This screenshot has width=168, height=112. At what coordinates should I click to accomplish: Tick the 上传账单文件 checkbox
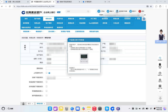47,73
